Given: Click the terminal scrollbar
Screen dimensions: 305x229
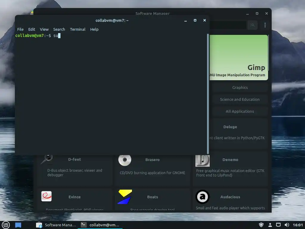Looking at the screenshot, I should pos(208,94).
